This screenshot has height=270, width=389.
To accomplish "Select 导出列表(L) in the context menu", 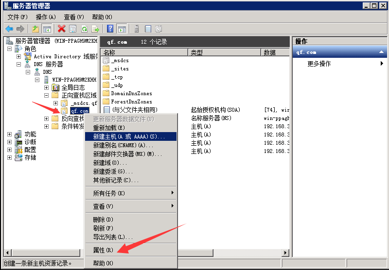I will coord(131,237).
